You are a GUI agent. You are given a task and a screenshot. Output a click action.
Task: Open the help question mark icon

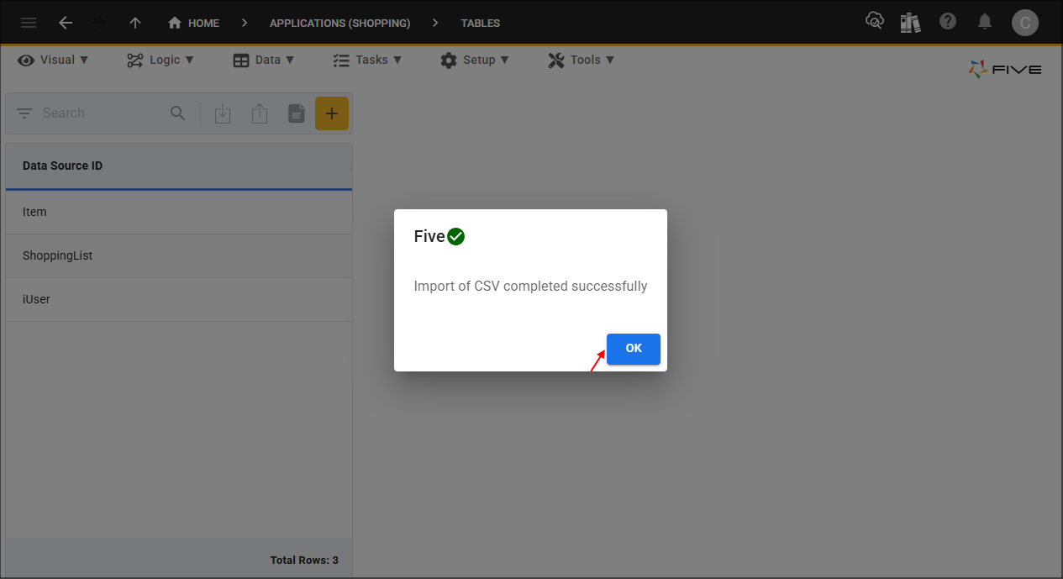(x=948, y=22)
